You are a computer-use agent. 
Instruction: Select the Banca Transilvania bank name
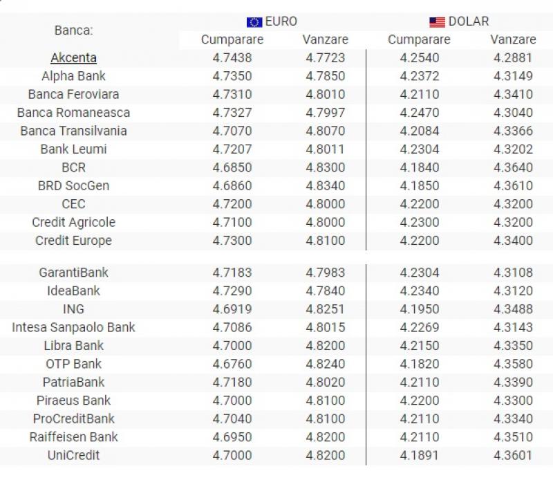click(x=73, y=131)
